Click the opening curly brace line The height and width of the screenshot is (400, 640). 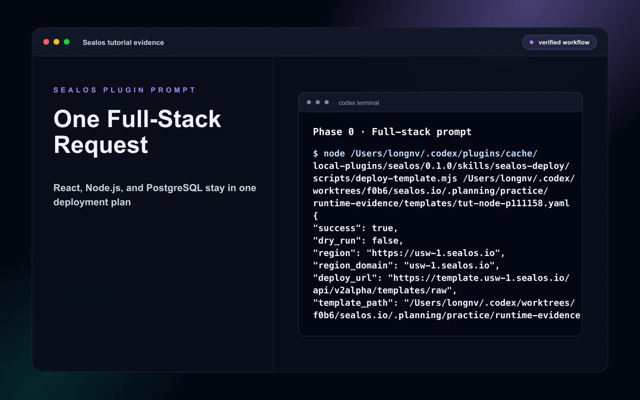point(316,216)
